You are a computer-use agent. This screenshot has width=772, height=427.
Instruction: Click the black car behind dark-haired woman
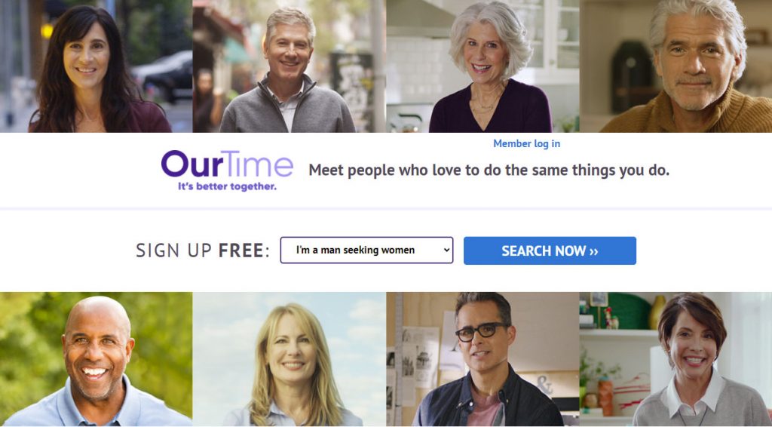click(166, 76)
